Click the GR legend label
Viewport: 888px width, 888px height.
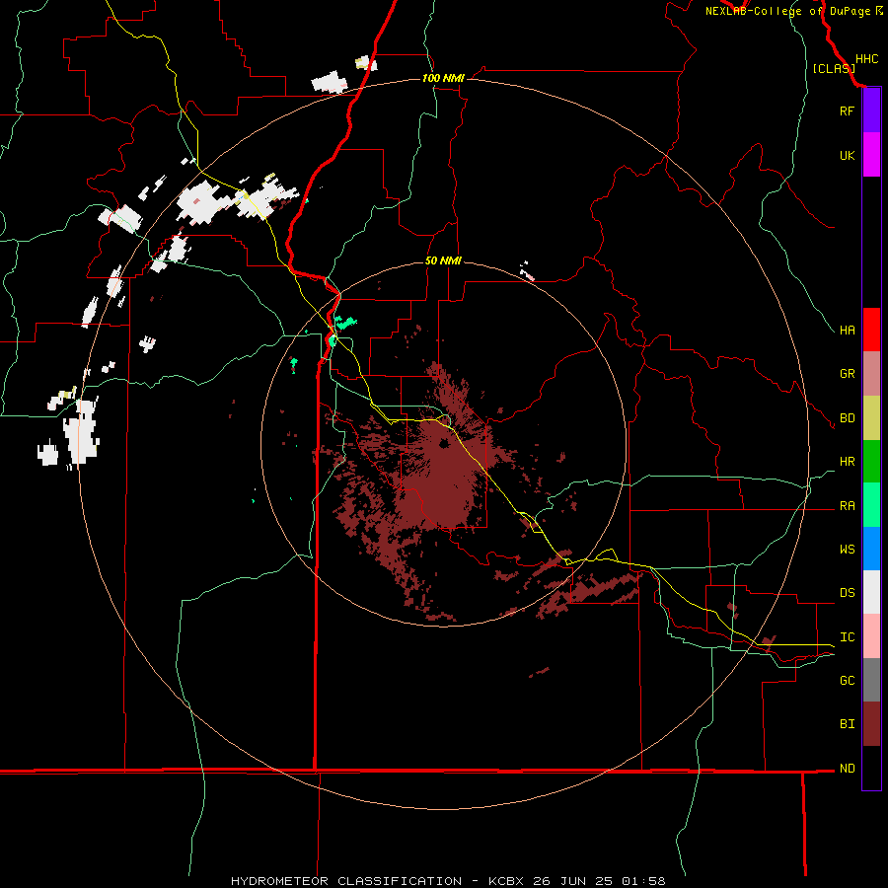pyautogui.click(x=847, y=374)
